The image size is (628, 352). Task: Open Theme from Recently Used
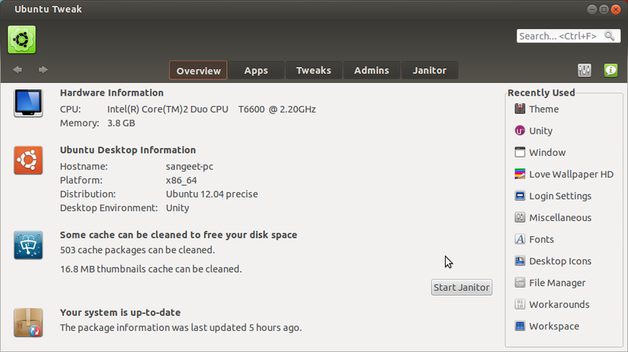point(543,109)
